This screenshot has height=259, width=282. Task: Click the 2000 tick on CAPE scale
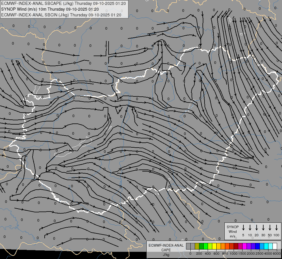click(251, 254)
